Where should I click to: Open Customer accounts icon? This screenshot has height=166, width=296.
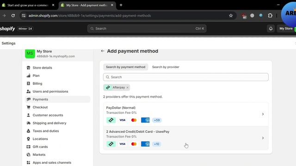point(28,115)
